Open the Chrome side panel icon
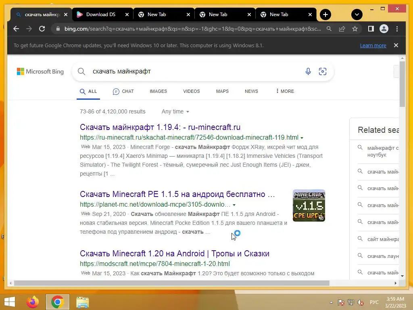 (x=371, y=29)
